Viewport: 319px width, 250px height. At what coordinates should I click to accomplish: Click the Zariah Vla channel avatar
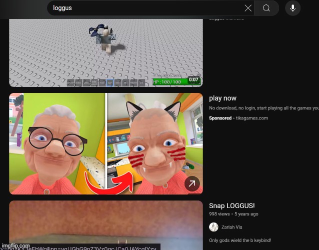[213, 227]
